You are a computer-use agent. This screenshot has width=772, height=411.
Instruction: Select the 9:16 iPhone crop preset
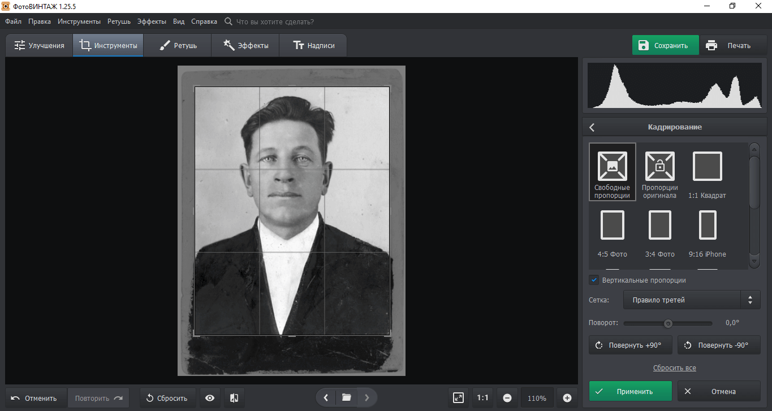point(707,226)
